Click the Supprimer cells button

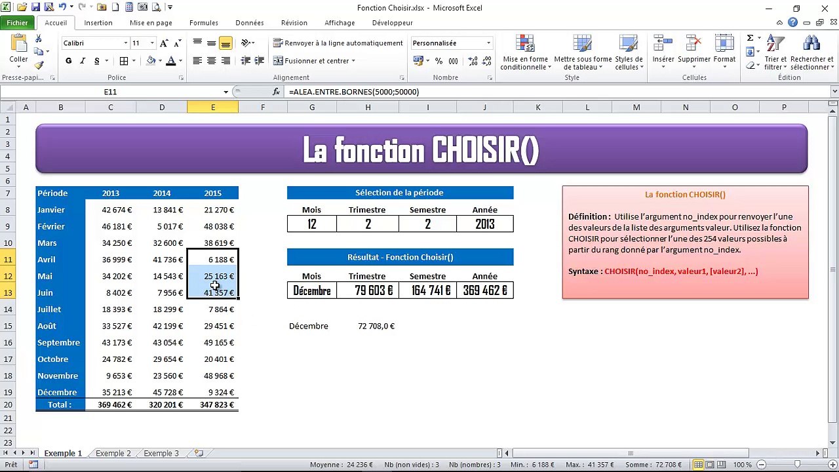click(694, 52)
